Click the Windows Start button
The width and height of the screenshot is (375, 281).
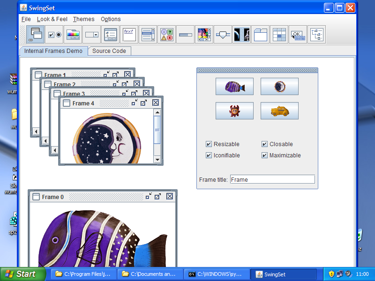coord(23,274)
